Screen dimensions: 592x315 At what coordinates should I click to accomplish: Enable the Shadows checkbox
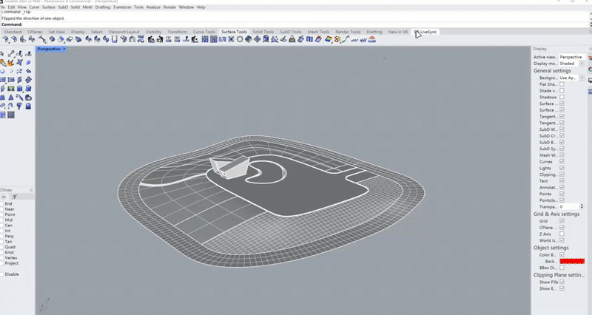(562, 97)
